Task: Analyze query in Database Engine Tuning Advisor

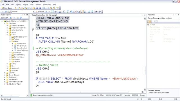Action: point(56,12)
